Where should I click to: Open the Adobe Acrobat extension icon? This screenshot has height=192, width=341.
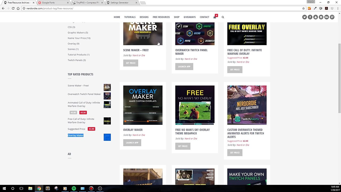(326, 8)
